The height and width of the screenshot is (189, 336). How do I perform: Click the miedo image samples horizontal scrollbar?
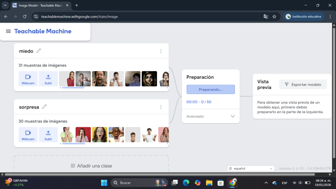tap(73, 88)
